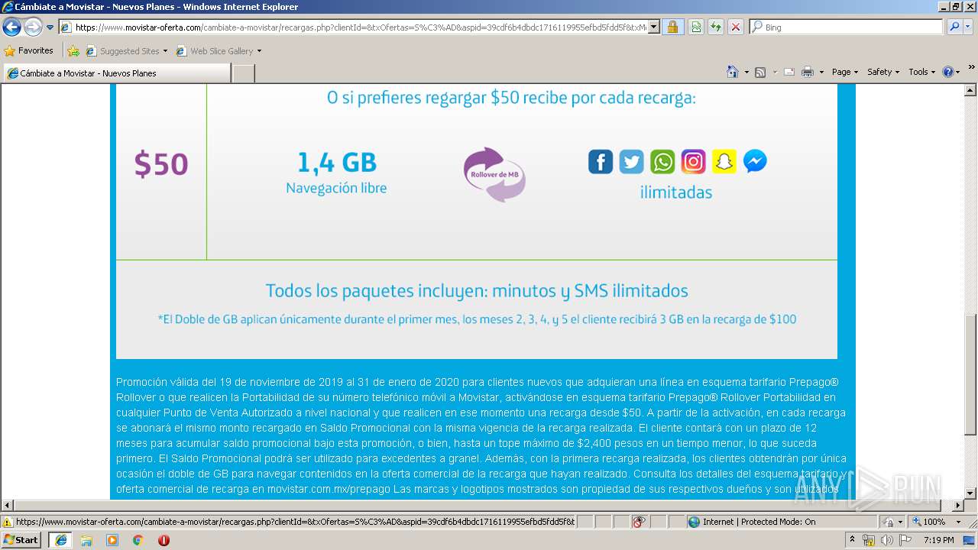Viewport: 978px width, 550px height.
Task: Click Add to Favorites Bar icon
Action: [x=73, y=51]
